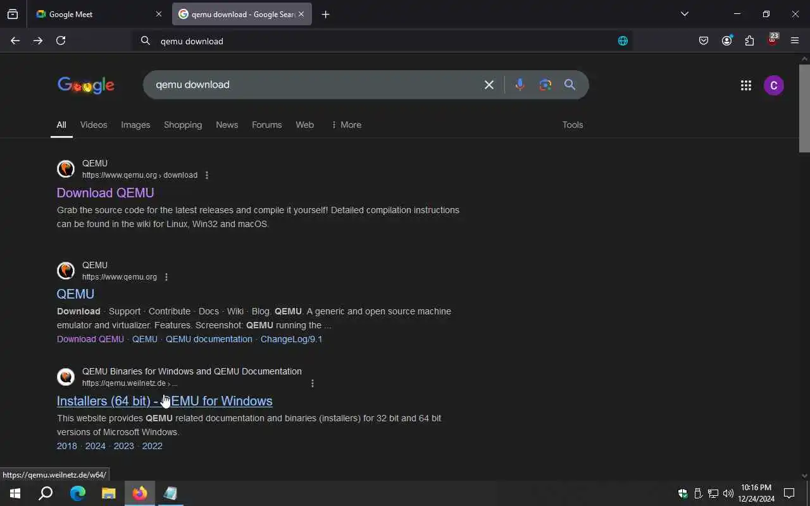The width and height of the screenshot is (810, 506).
Task: Click the QEMU favicon of the first result
Action: 66,169
